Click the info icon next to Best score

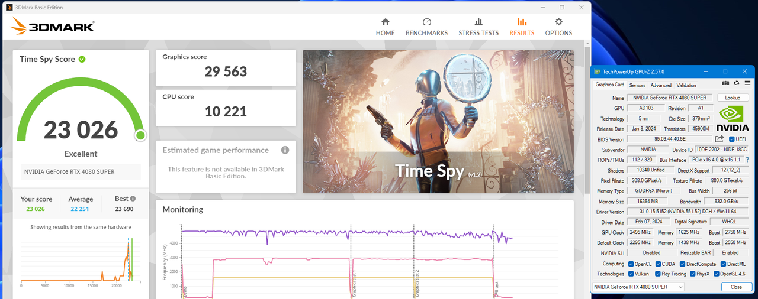[133, 199]
